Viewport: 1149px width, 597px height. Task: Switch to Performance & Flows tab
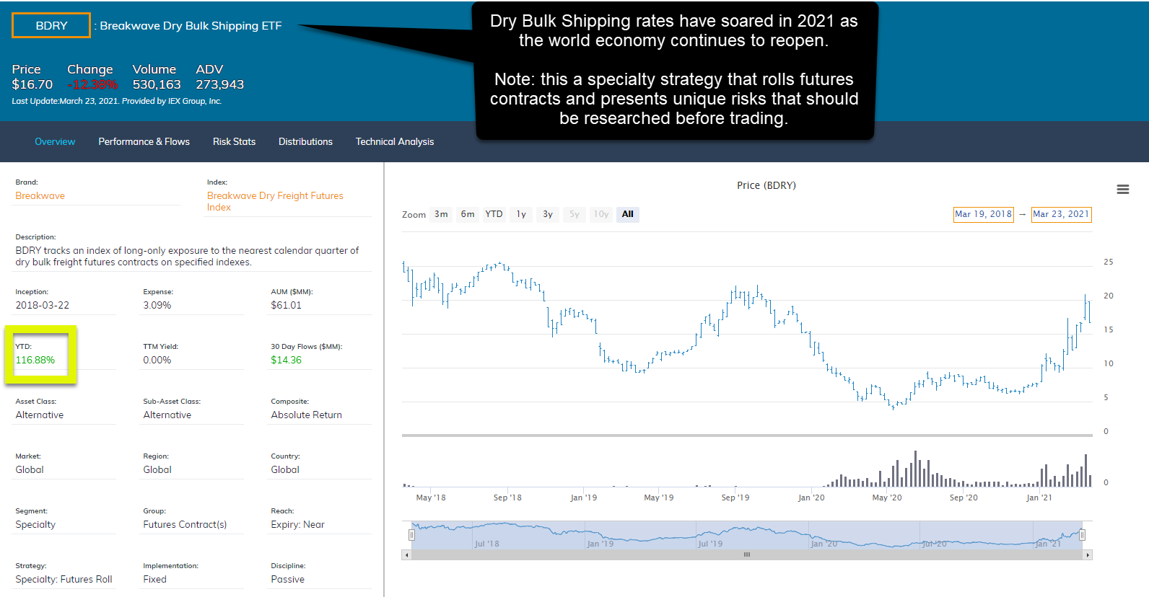click(144, 141)
